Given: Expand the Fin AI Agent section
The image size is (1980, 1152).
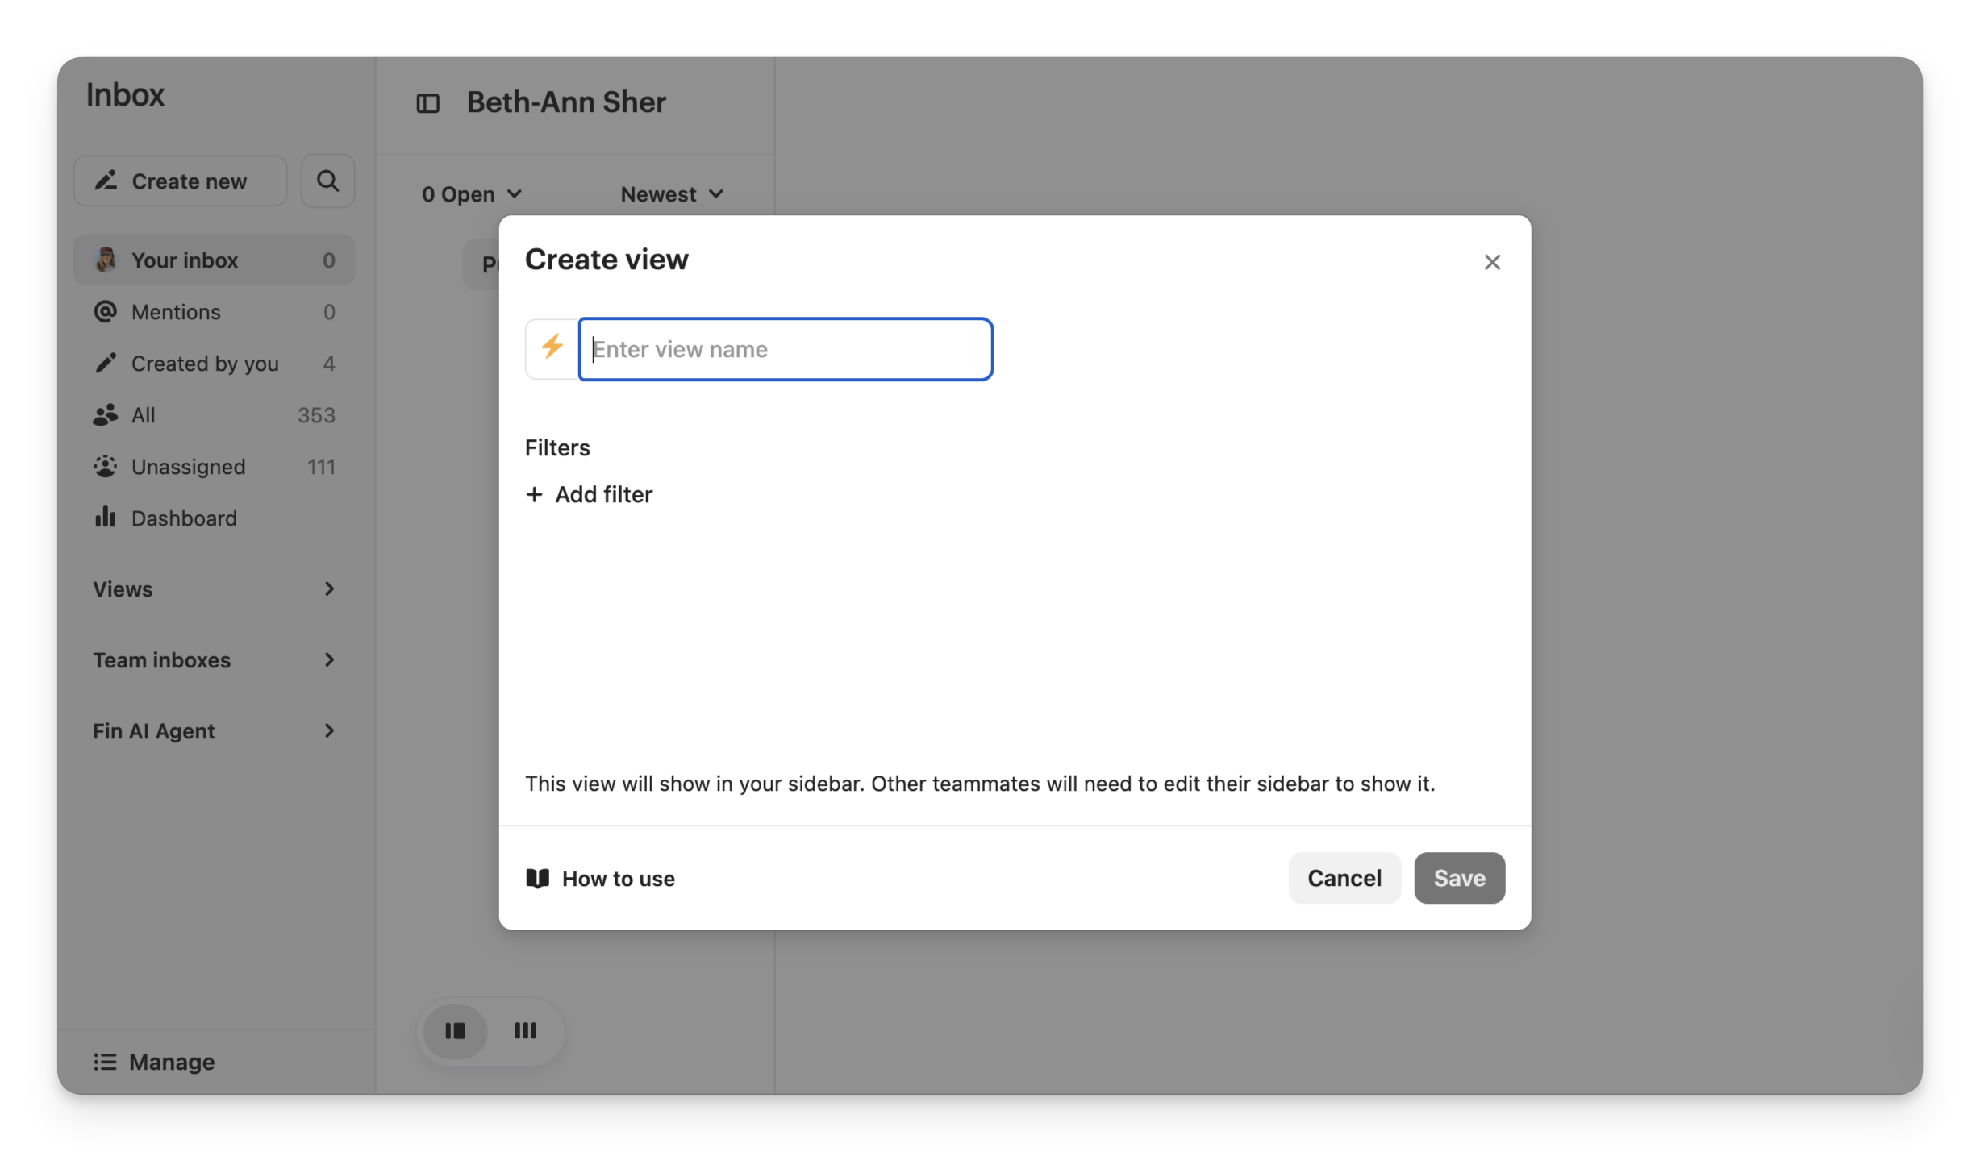Looking at the screenshot, I should (214, 731).
